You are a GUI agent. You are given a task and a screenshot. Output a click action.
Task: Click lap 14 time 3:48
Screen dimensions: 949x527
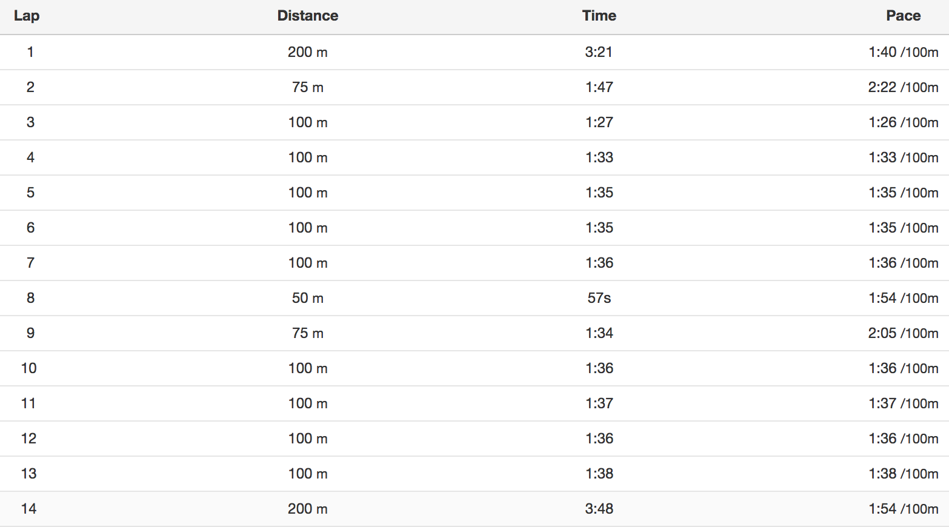point(599,509)
